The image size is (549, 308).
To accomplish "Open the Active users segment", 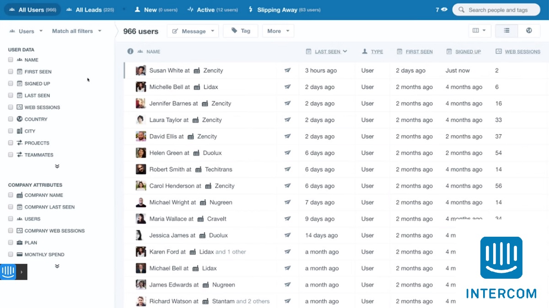I will point(213,9).
